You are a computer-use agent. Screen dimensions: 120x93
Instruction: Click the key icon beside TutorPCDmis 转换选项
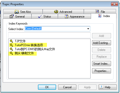pyautogui.click(x=11, y=45)
